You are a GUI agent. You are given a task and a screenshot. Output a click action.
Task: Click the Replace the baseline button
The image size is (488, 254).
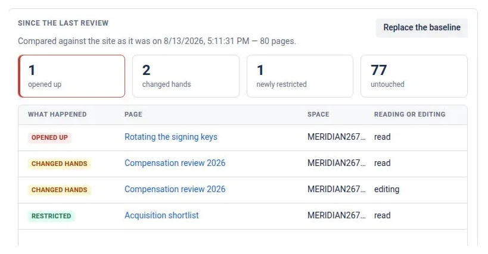click(x=422, y=27)
